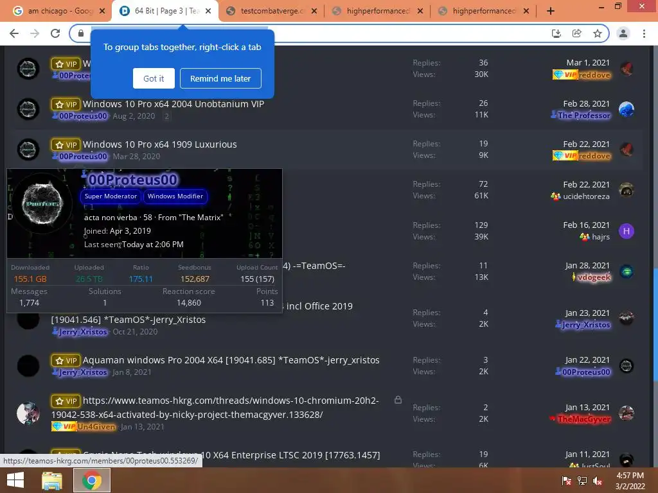Click 'Jan 13, 2021' last post date
Viewport: 658px width, 493px height.
coord(587,408)
